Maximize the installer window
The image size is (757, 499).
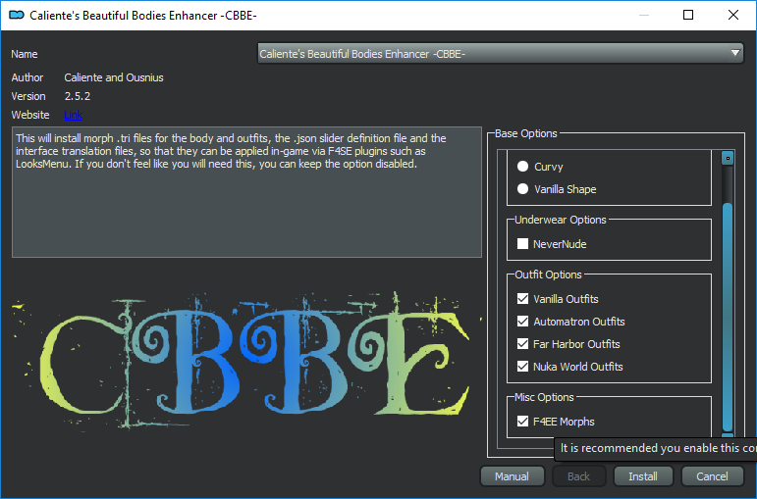click(x=688, y=15)
